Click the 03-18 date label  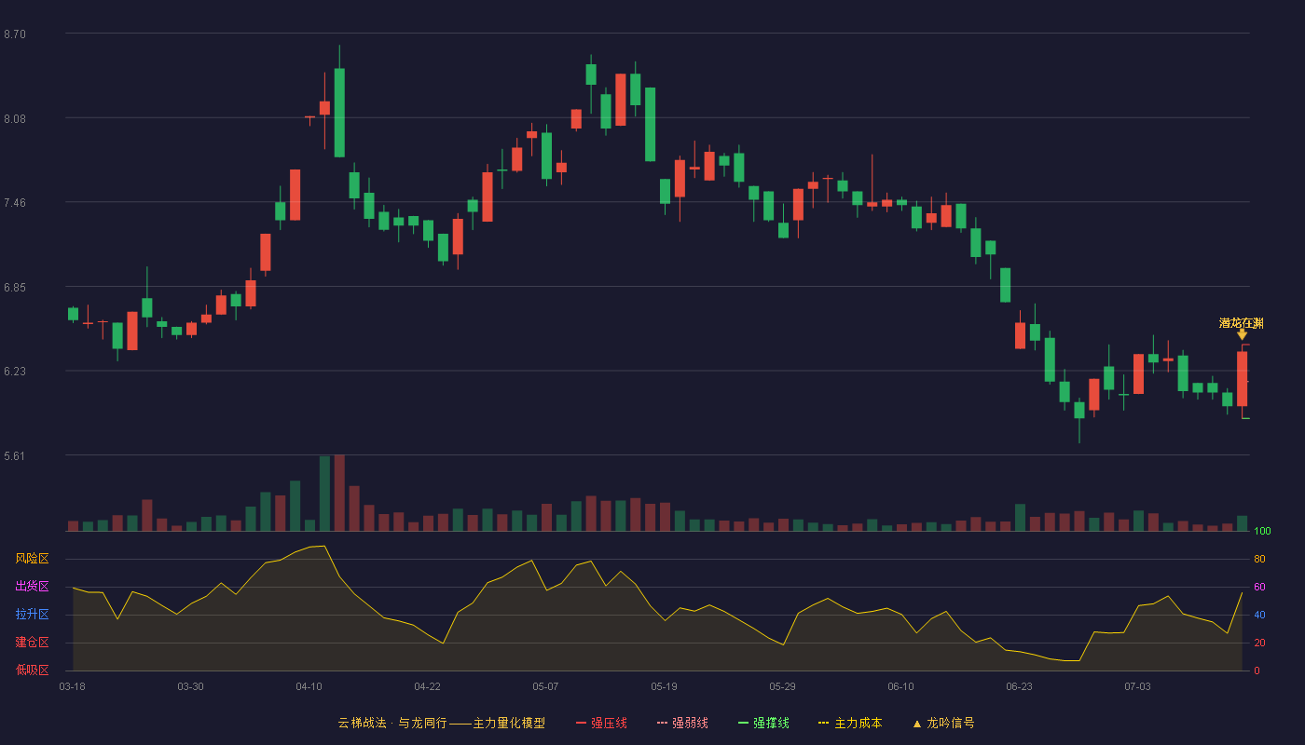(x=73, y=686)
